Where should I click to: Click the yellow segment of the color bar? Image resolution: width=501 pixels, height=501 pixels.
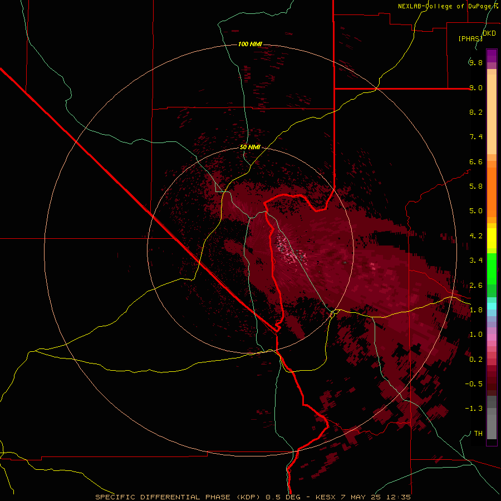pyautogui.click(x=492, y=238)
